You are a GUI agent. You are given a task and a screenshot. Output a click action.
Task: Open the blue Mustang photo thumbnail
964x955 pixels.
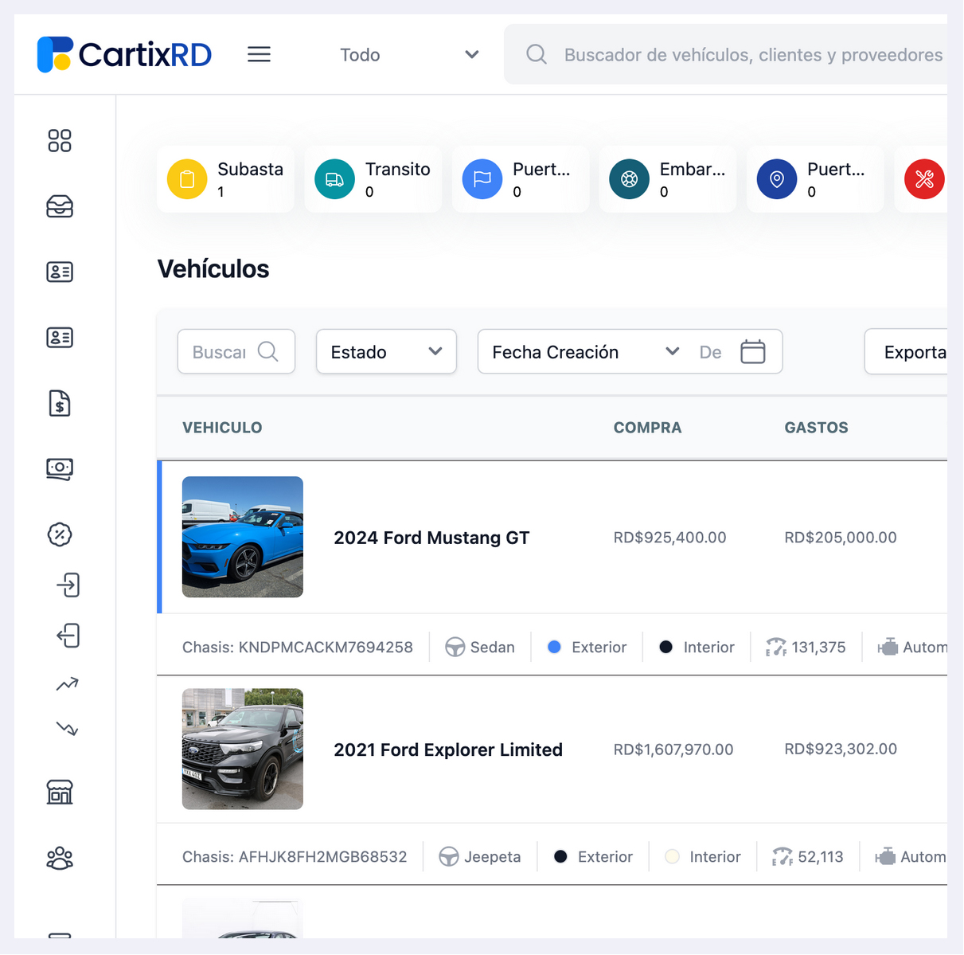click(x=243, y=537)
